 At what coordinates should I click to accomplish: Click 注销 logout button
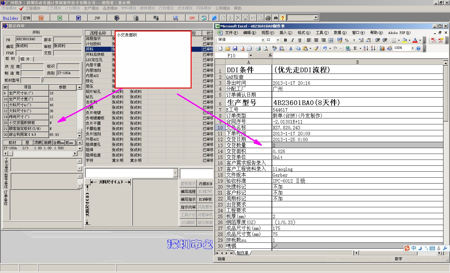27,18
